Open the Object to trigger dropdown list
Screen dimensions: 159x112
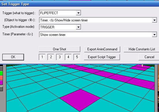154,20
